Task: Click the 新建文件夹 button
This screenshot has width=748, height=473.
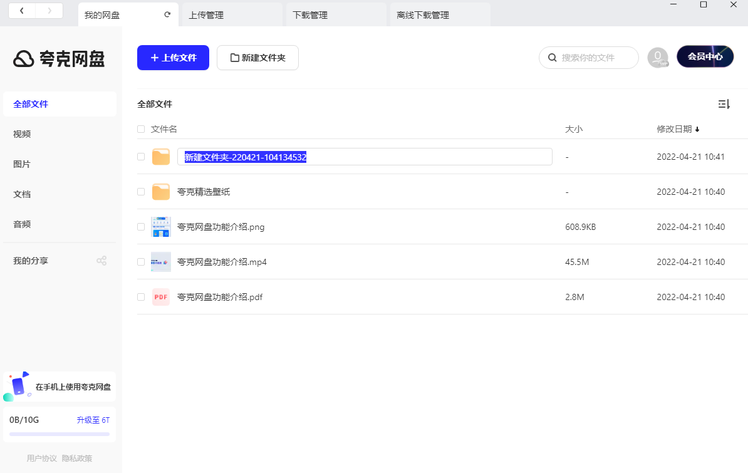Action: point(257,58)
